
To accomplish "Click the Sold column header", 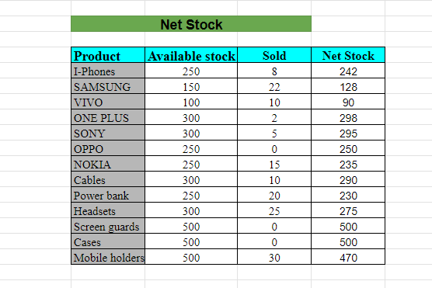I will 274,55.
